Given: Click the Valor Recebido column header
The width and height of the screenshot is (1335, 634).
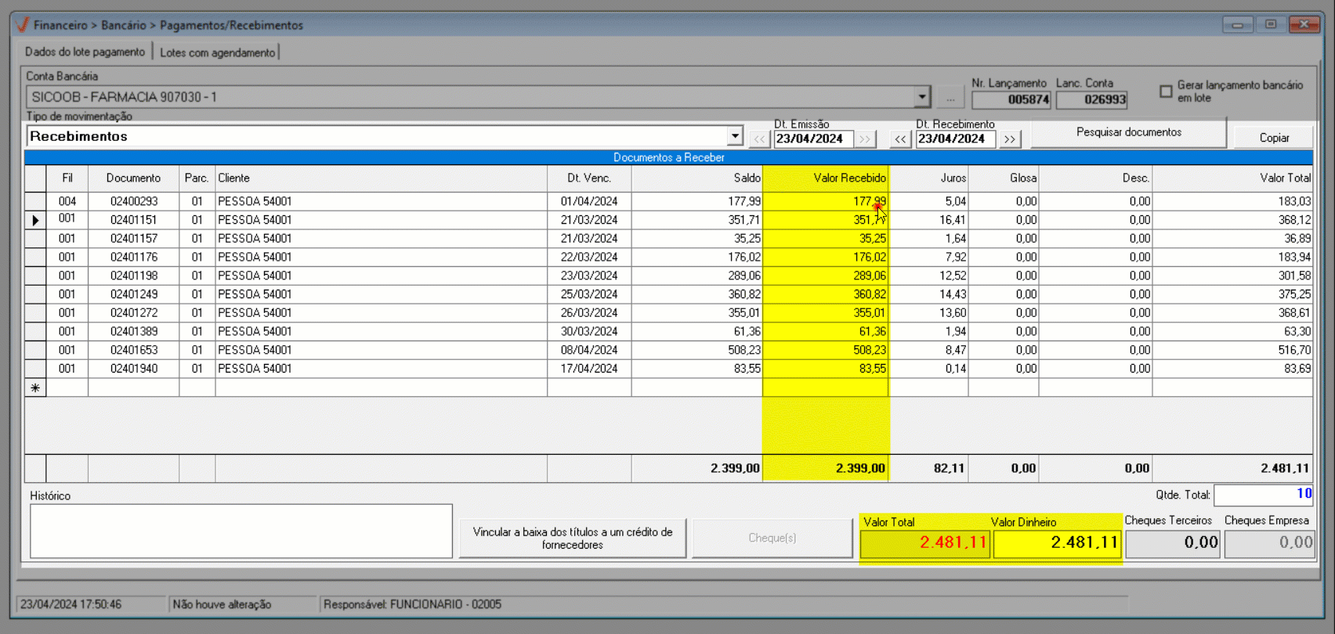Looking at the screenshot, I should pos(825,178).
